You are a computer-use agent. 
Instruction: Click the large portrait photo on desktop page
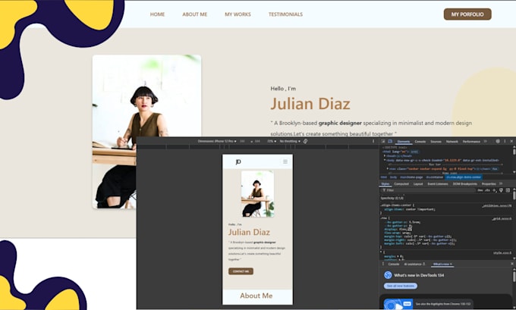146,131
